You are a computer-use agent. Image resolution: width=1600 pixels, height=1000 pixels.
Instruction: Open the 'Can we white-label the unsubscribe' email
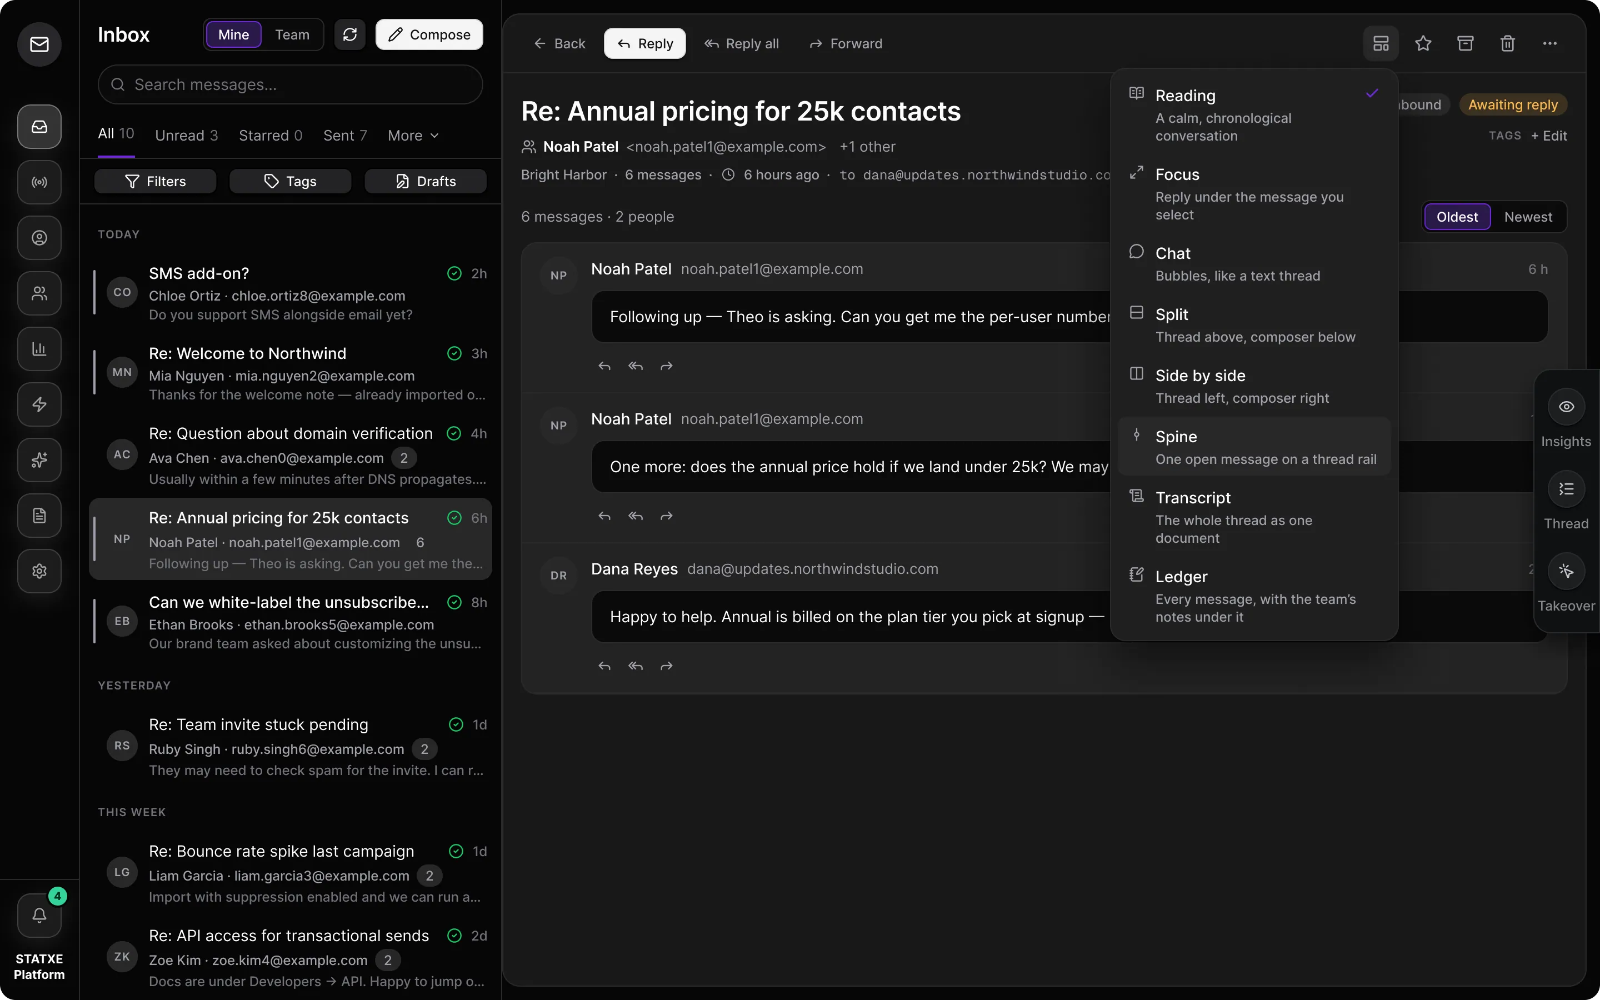290,622
